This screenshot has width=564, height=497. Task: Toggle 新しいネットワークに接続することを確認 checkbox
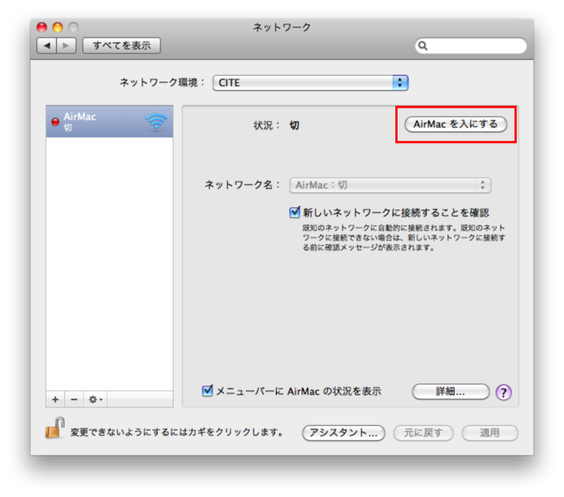pyautogui.click(x=294, y=212)
